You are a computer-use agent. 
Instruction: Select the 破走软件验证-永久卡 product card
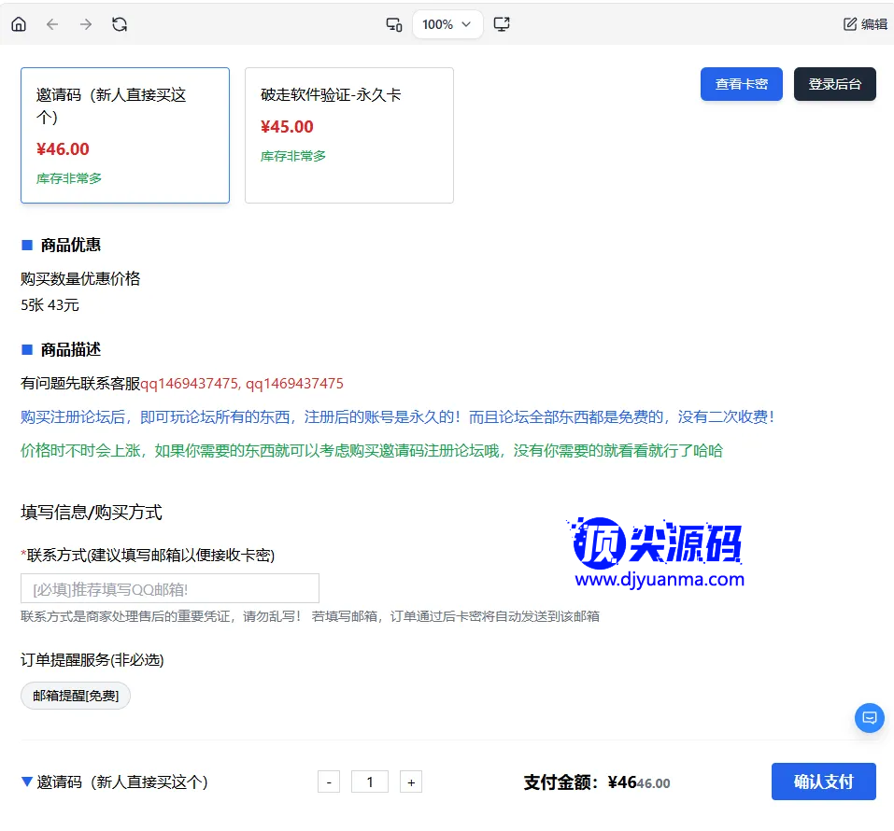click(x=348, y=135)
